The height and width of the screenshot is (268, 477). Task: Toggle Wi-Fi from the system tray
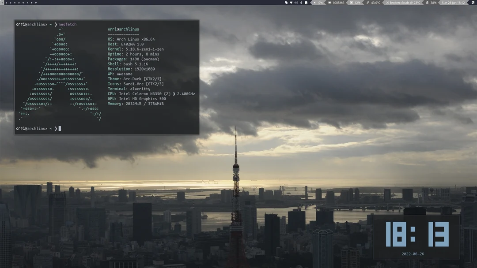coord(291,3)
